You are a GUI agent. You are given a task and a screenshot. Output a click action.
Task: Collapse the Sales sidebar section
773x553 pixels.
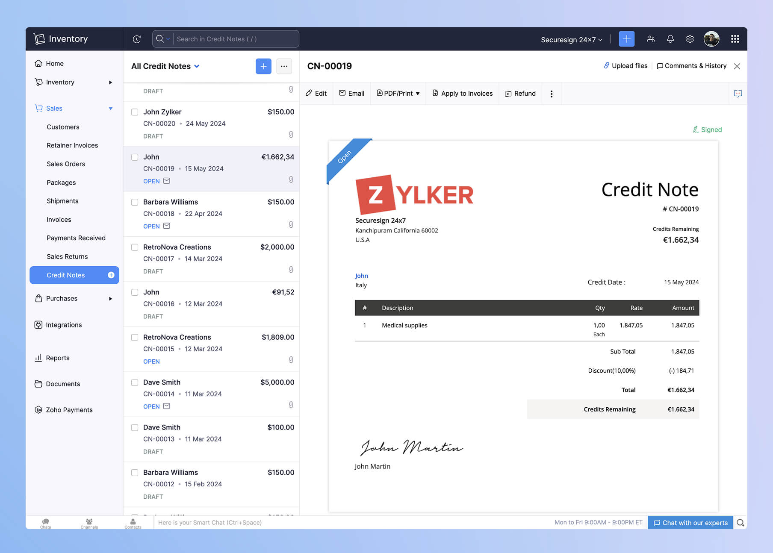111,109
